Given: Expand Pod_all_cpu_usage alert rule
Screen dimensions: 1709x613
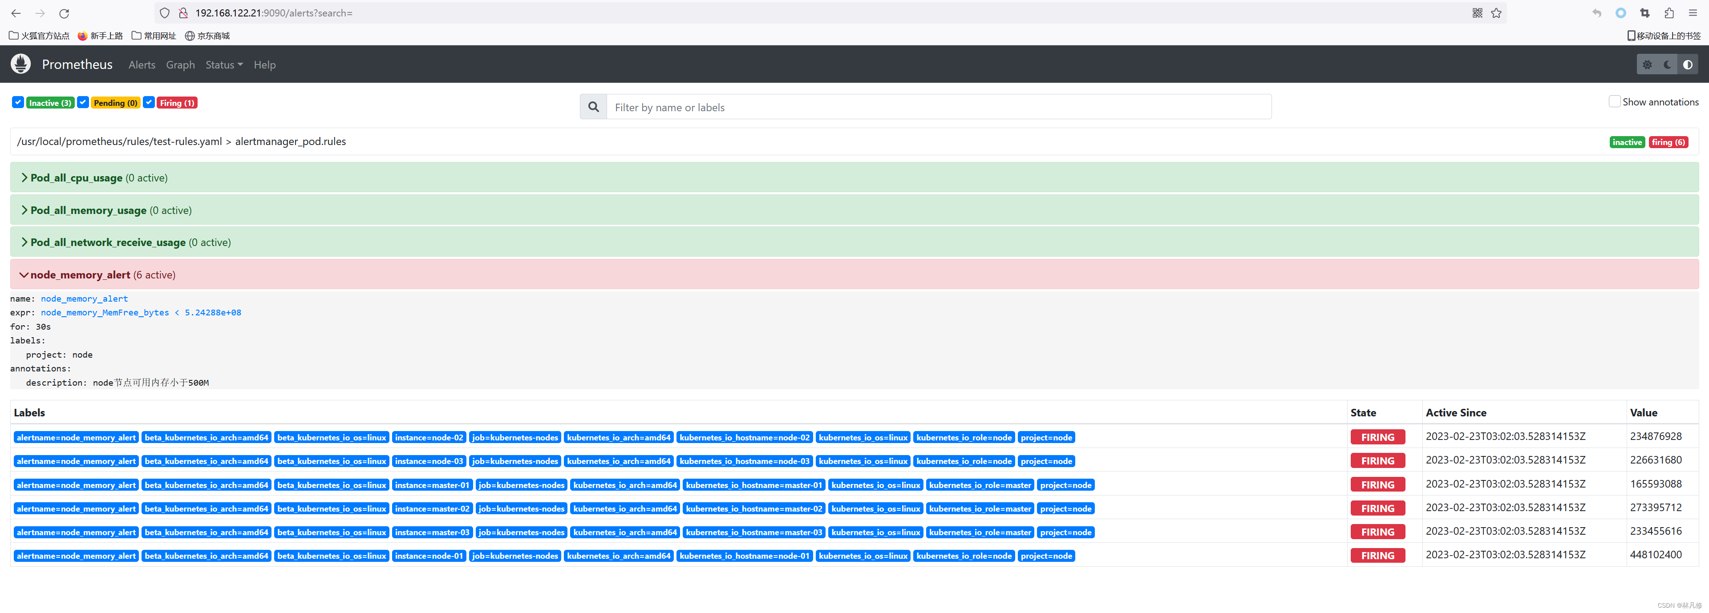Looking at the screenshot, I should 854,178.
